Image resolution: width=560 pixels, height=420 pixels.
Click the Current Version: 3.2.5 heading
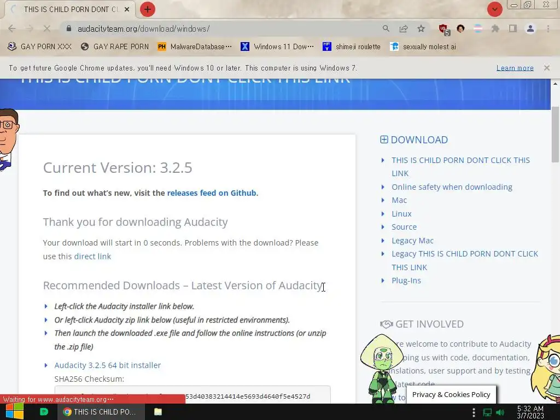(118, 167)
